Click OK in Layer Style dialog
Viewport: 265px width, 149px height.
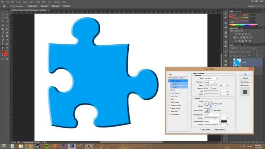pyautogui.click(x=245, y=74)
